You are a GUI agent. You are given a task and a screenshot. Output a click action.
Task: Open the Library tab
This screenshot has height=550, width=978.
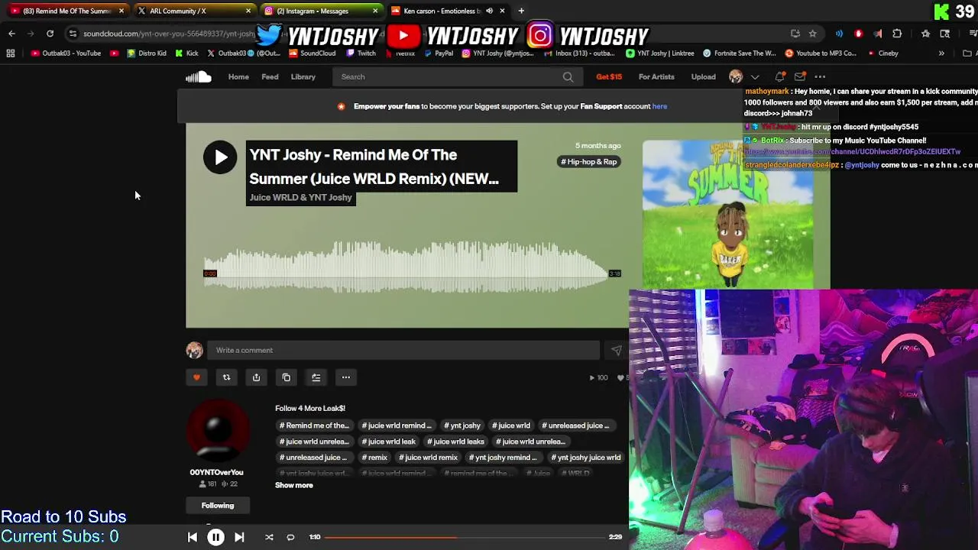303,76
